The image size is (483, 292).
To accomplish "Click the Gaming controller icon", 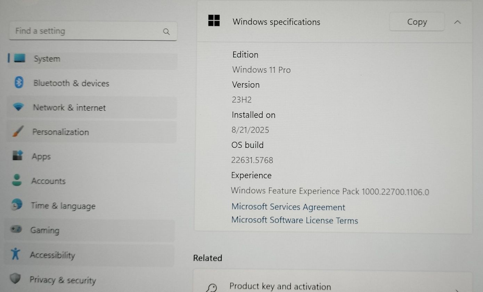I will tap(16, 229).
